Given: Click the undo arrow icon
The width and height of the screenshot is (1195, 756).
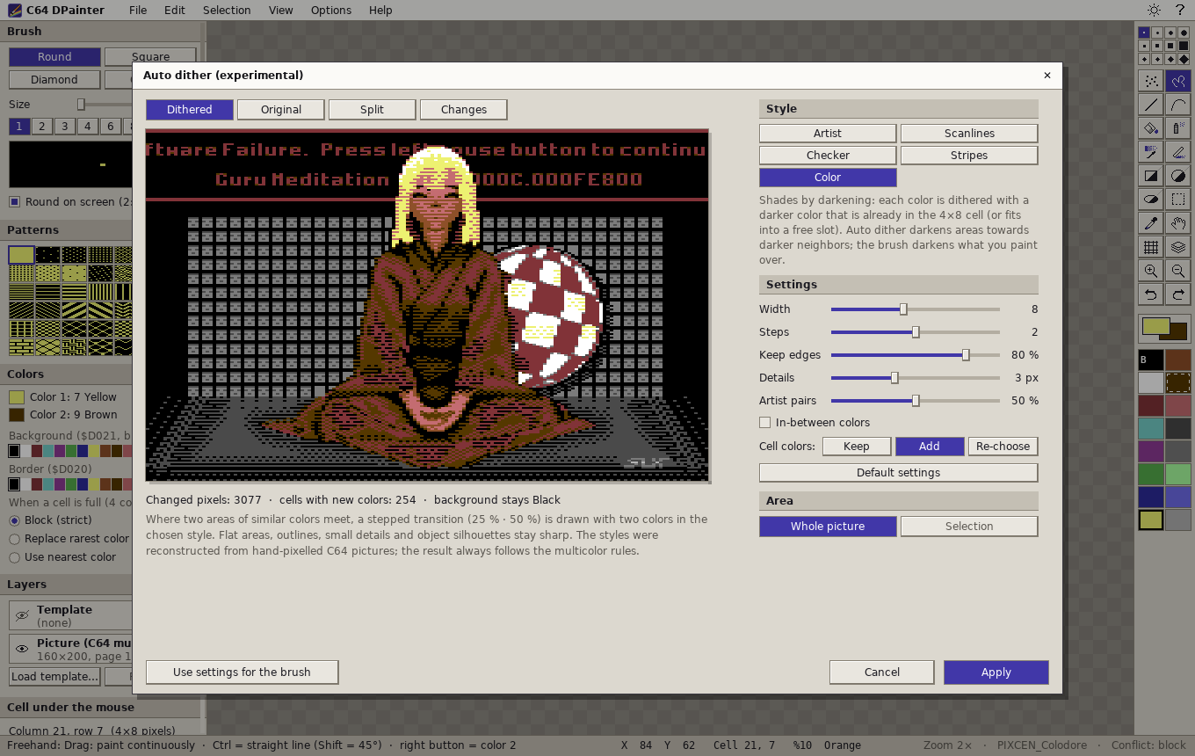Looking at the screenshot, I should [x=1151, y=294].
